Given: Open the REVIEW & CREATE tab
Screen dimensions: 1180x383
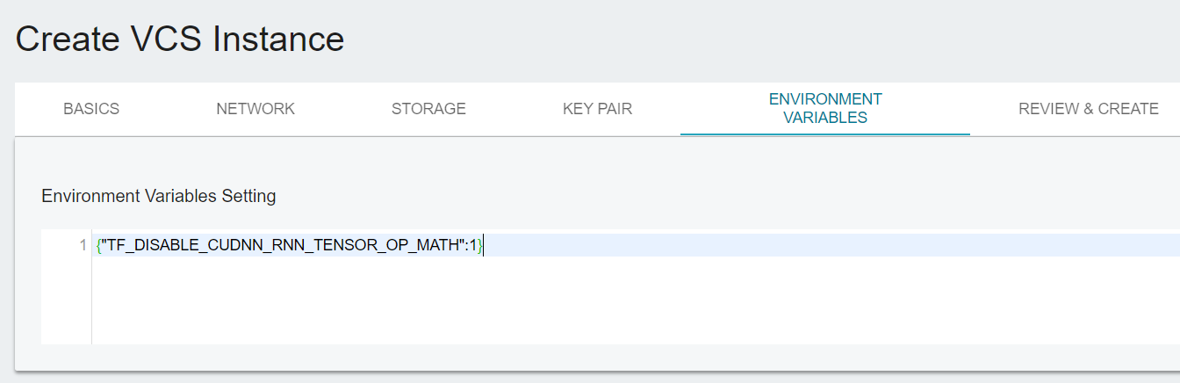Looking at the screenshot, I should pos(1089,109).
